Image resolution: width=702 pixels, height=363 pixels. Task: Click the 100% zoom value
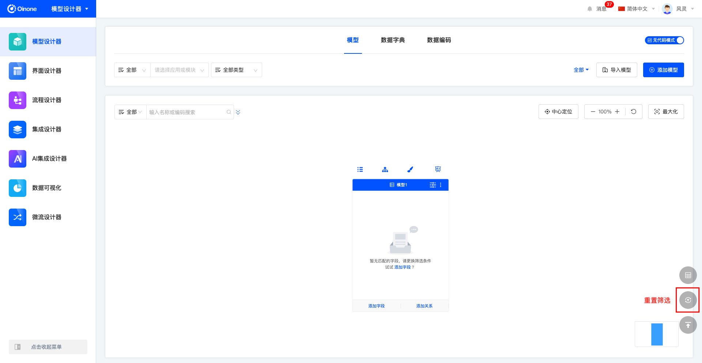[x=605, y=112]
